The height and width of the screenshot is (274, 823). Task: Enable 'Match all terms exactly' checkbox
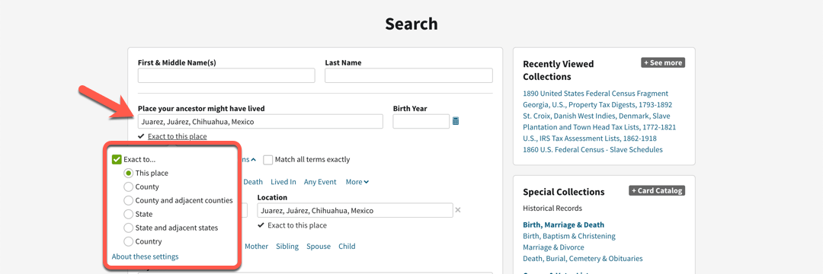point(267,159)
